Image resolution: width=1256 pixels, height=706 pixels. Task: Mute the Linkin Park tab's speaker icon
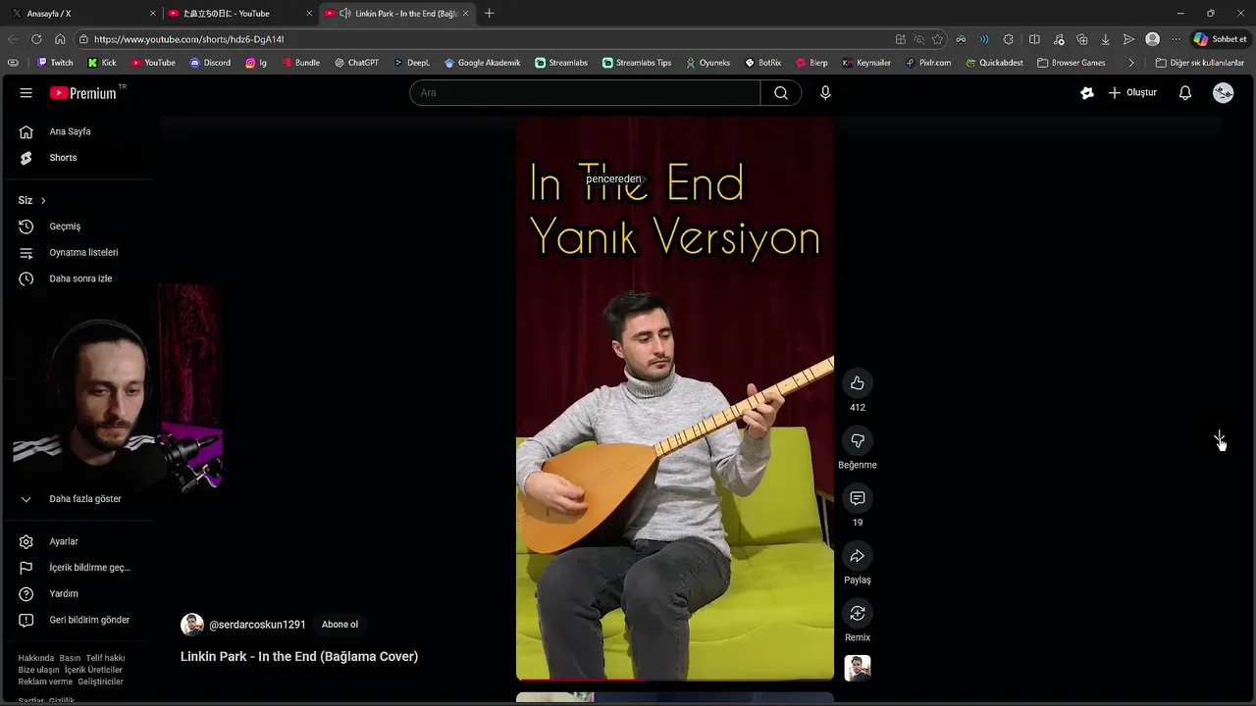point(345,14)
